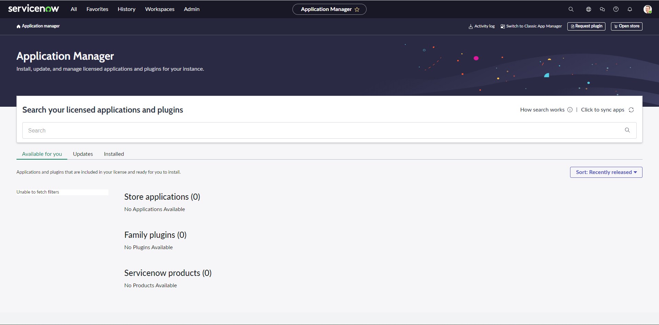Viewport: 659px width, 325px height.
Task: Open the History menu
Action: point(127,9)
